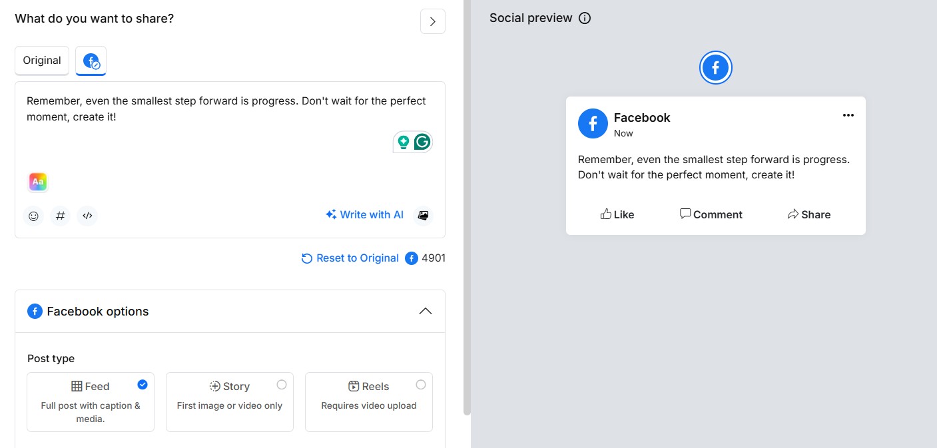Open the media upload image icon
Viewport: 937px width, 448px height.
pyautogui.click(x=422, y=215)
